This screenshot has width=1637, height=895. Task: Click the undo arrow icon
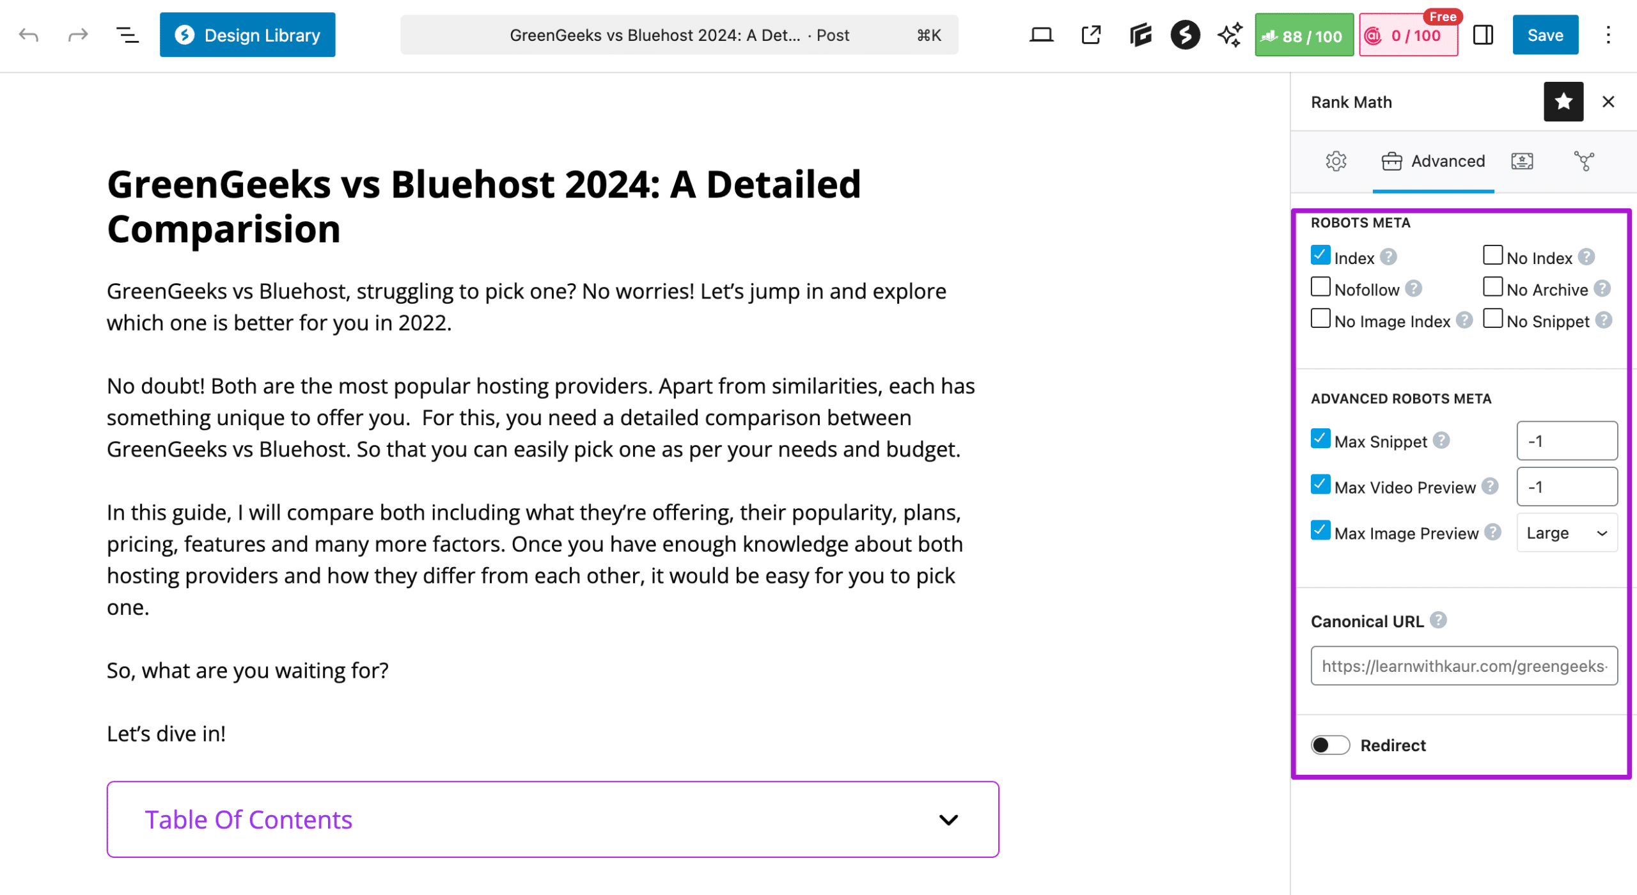[x=29, y=35]
